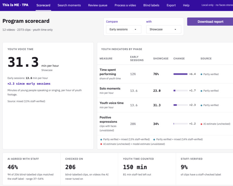
Task: Select the Solo moments measure
Action: [x=110, y=89]
